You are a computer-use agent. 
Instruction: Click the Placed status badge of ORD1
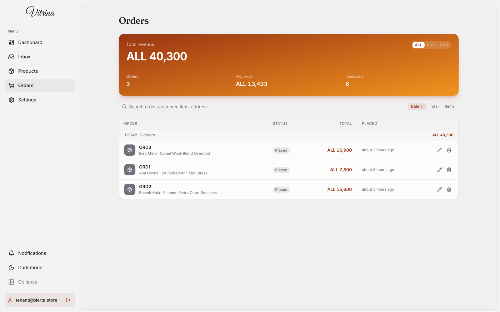281,170
